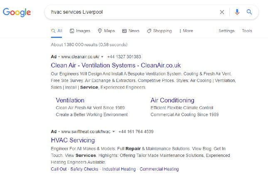Open the Ventilation sitelink
The image size is (268, 179).
70,100
